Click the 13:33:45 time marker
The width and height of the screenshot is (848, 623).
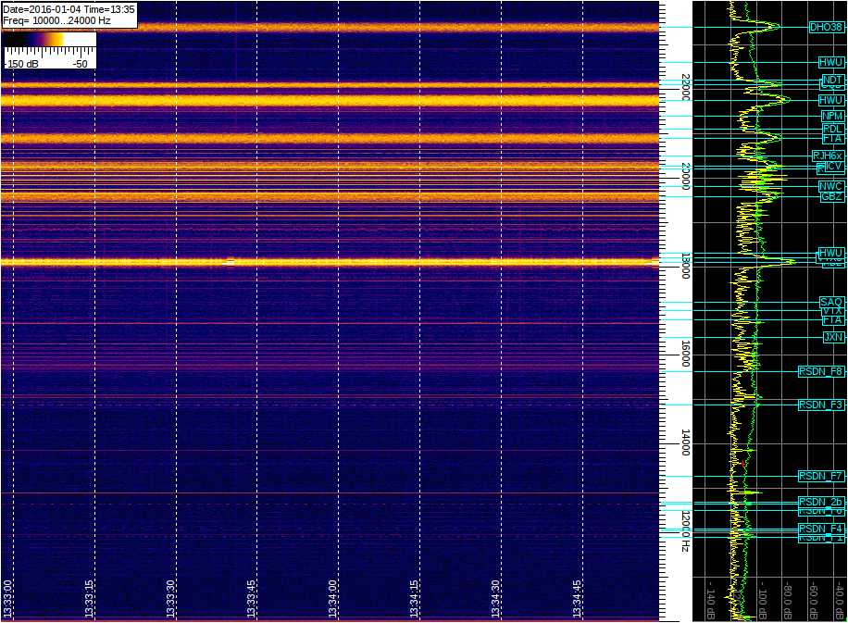(x=252, y=598)
